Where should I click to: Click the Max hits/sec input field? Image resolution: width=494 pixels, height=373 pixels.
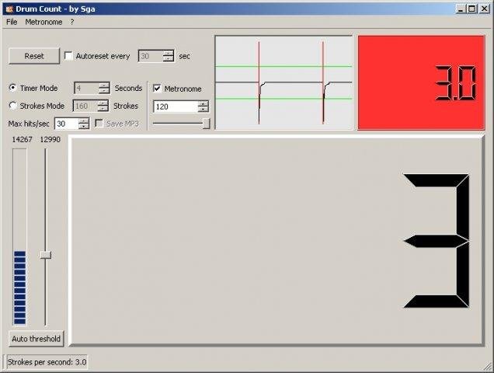[65, 124]
